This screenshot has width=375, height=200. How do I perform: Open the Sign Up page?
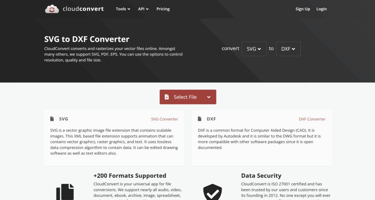click(x=302, y=9)
